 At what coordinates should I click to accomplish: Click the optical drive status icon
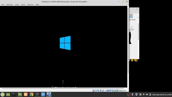point(96,91)
